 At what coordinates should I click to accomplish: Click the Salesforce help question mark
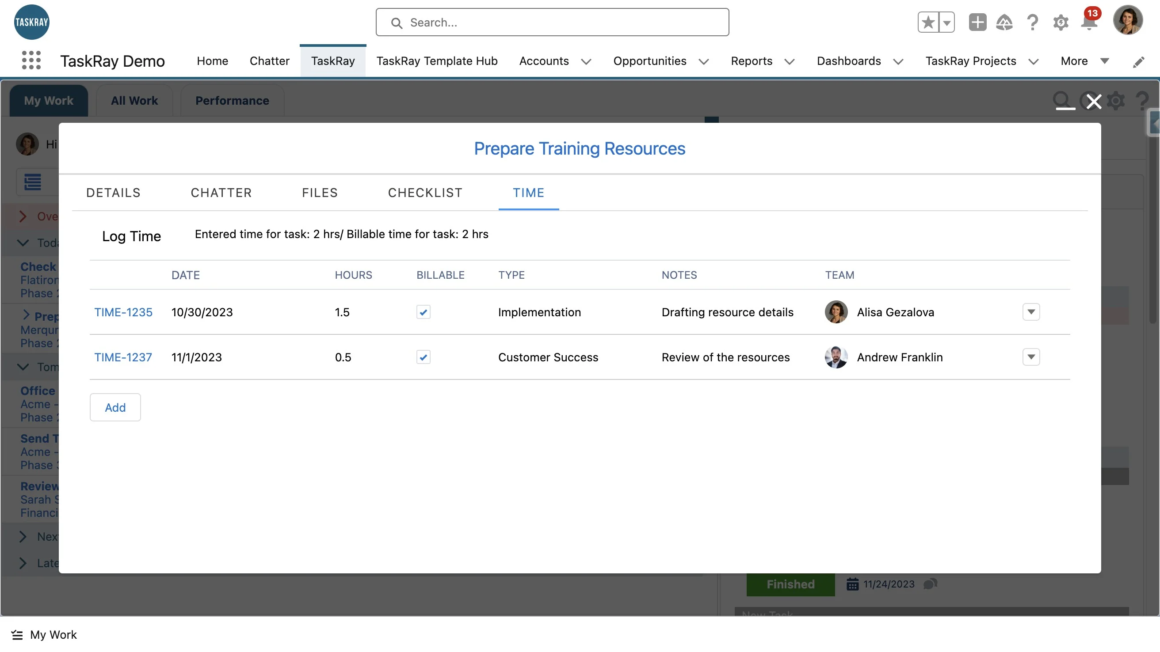coord(1032,22)
